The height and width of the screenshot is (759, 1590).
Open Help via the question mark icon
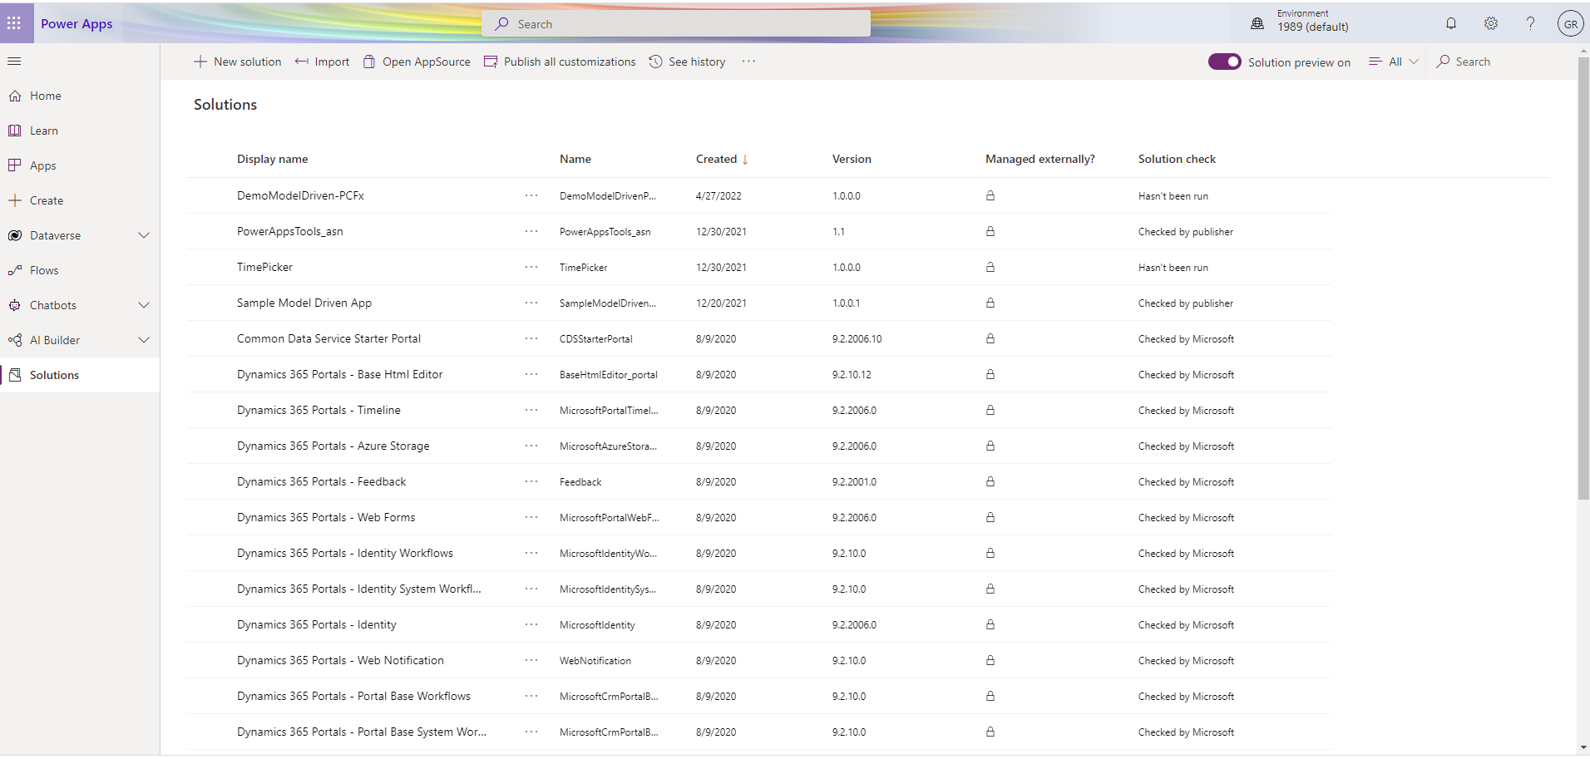point(1530,23)
